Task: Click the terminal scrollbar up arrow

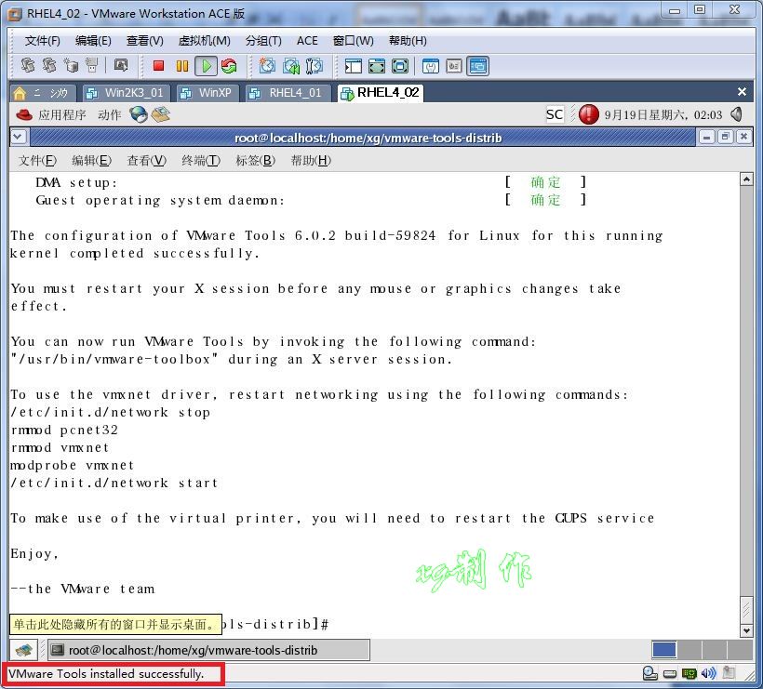Action: (x=746, y=179)
